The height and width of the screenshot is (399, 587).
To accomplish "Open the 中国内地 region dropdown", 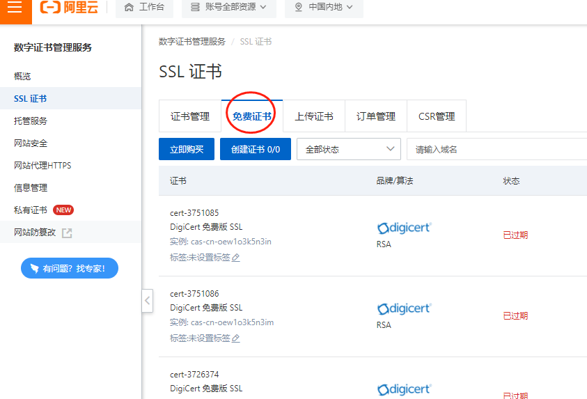I will point(323,7).
